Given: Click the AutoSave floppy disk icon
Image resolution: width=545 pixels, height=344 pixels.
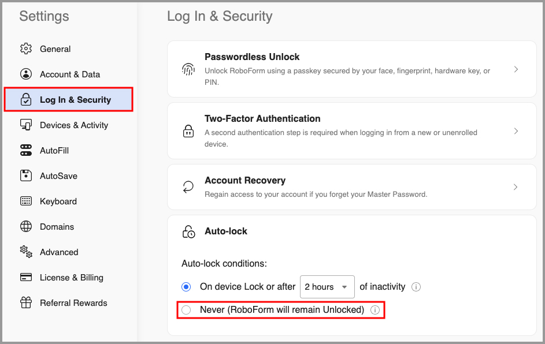Looking at the screenshot, I should coord(26,176).
